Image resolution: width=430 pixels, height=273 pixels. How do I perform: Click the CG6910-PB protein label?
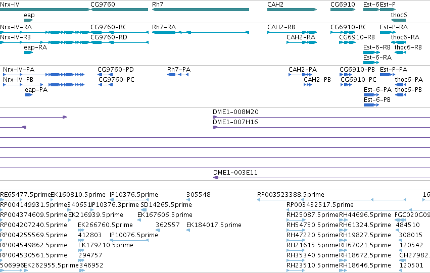[357, 70]
